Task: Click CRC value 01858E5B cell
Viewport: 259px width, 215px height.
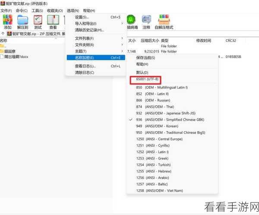Action: [233, 57]
